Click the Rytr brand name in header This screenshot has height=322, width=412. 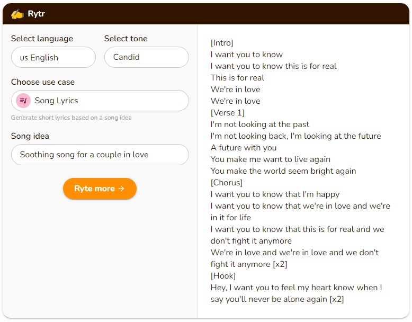[36, 14]
